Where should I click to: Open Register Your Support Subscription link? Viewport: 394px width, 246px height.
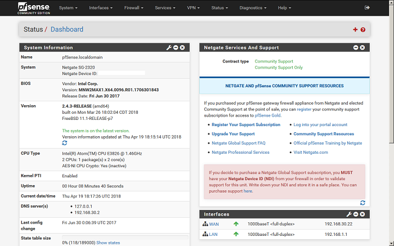point(245,124)
